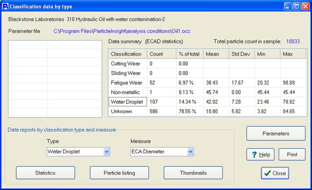Image resolution: width=312 pixels, height=190 pixels.
Task: Open Help with the question mark button
Action: click(261, 154)
